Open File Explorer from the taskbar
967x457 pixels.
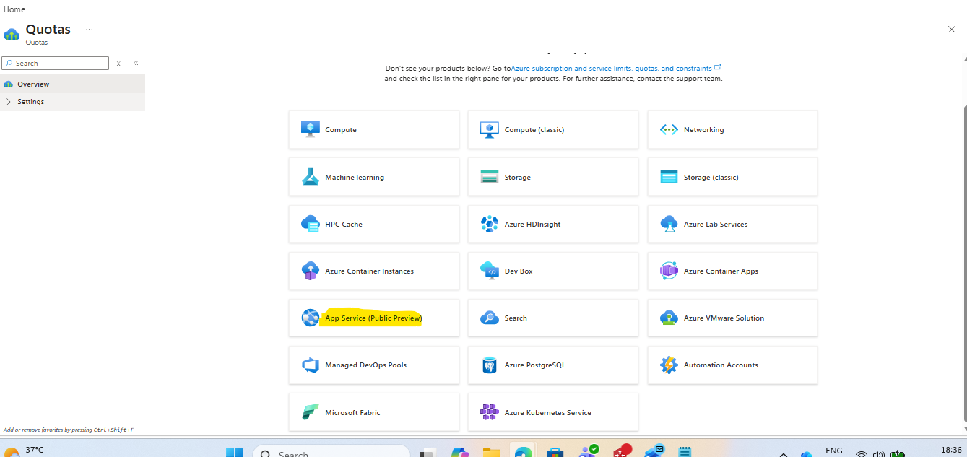[492, 452]
